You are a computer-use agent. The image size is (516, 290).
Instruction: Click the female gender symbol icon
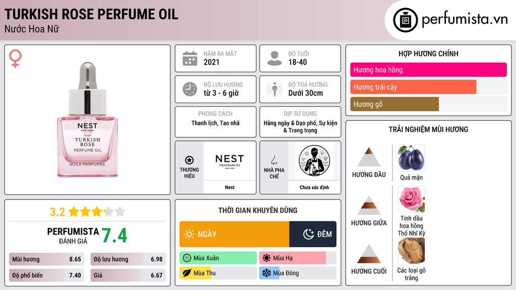(15, 58)
